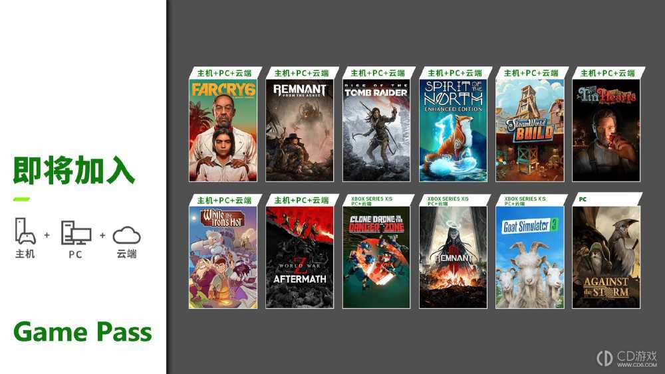
Task: Open Clone Drone in the Danger Zone
Action: pyautogui.click(x=376, y=258)
